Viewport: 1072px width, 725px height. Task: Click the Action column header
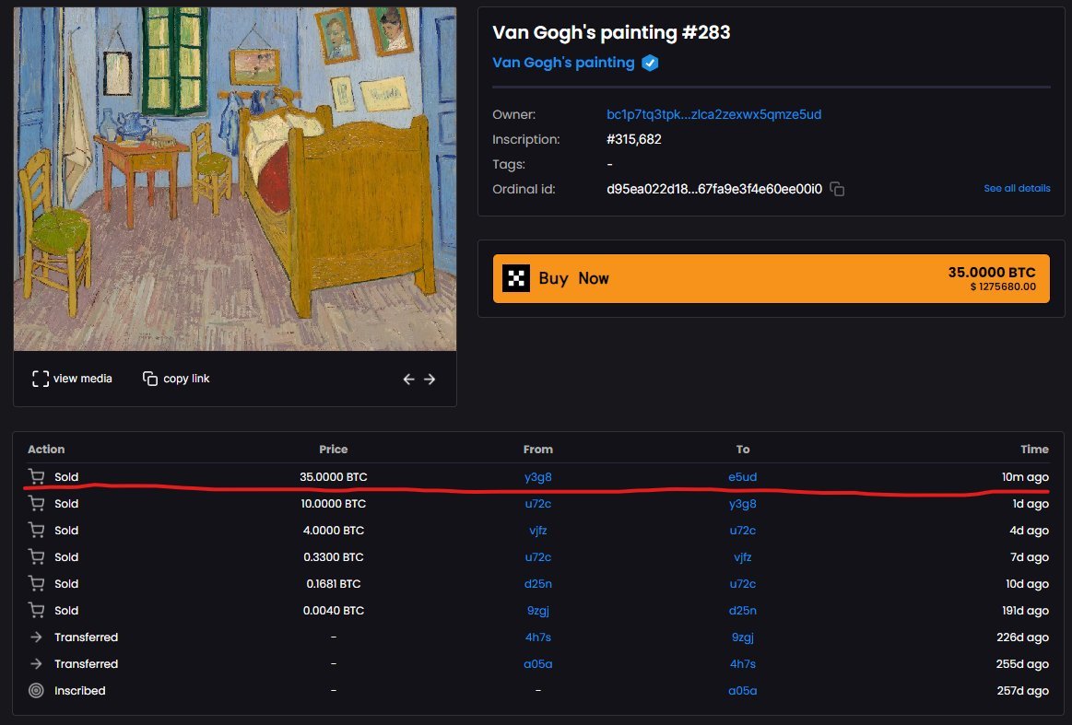[46, 449]
